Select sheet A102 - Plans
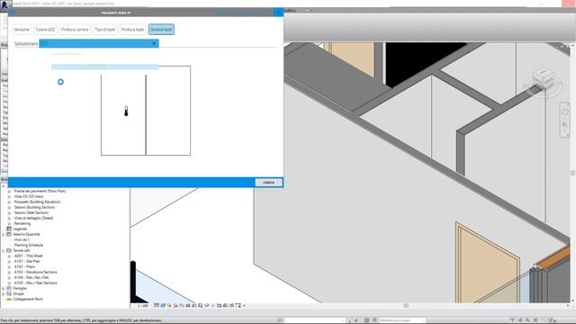The image size is (576, 324). point(24,266)
